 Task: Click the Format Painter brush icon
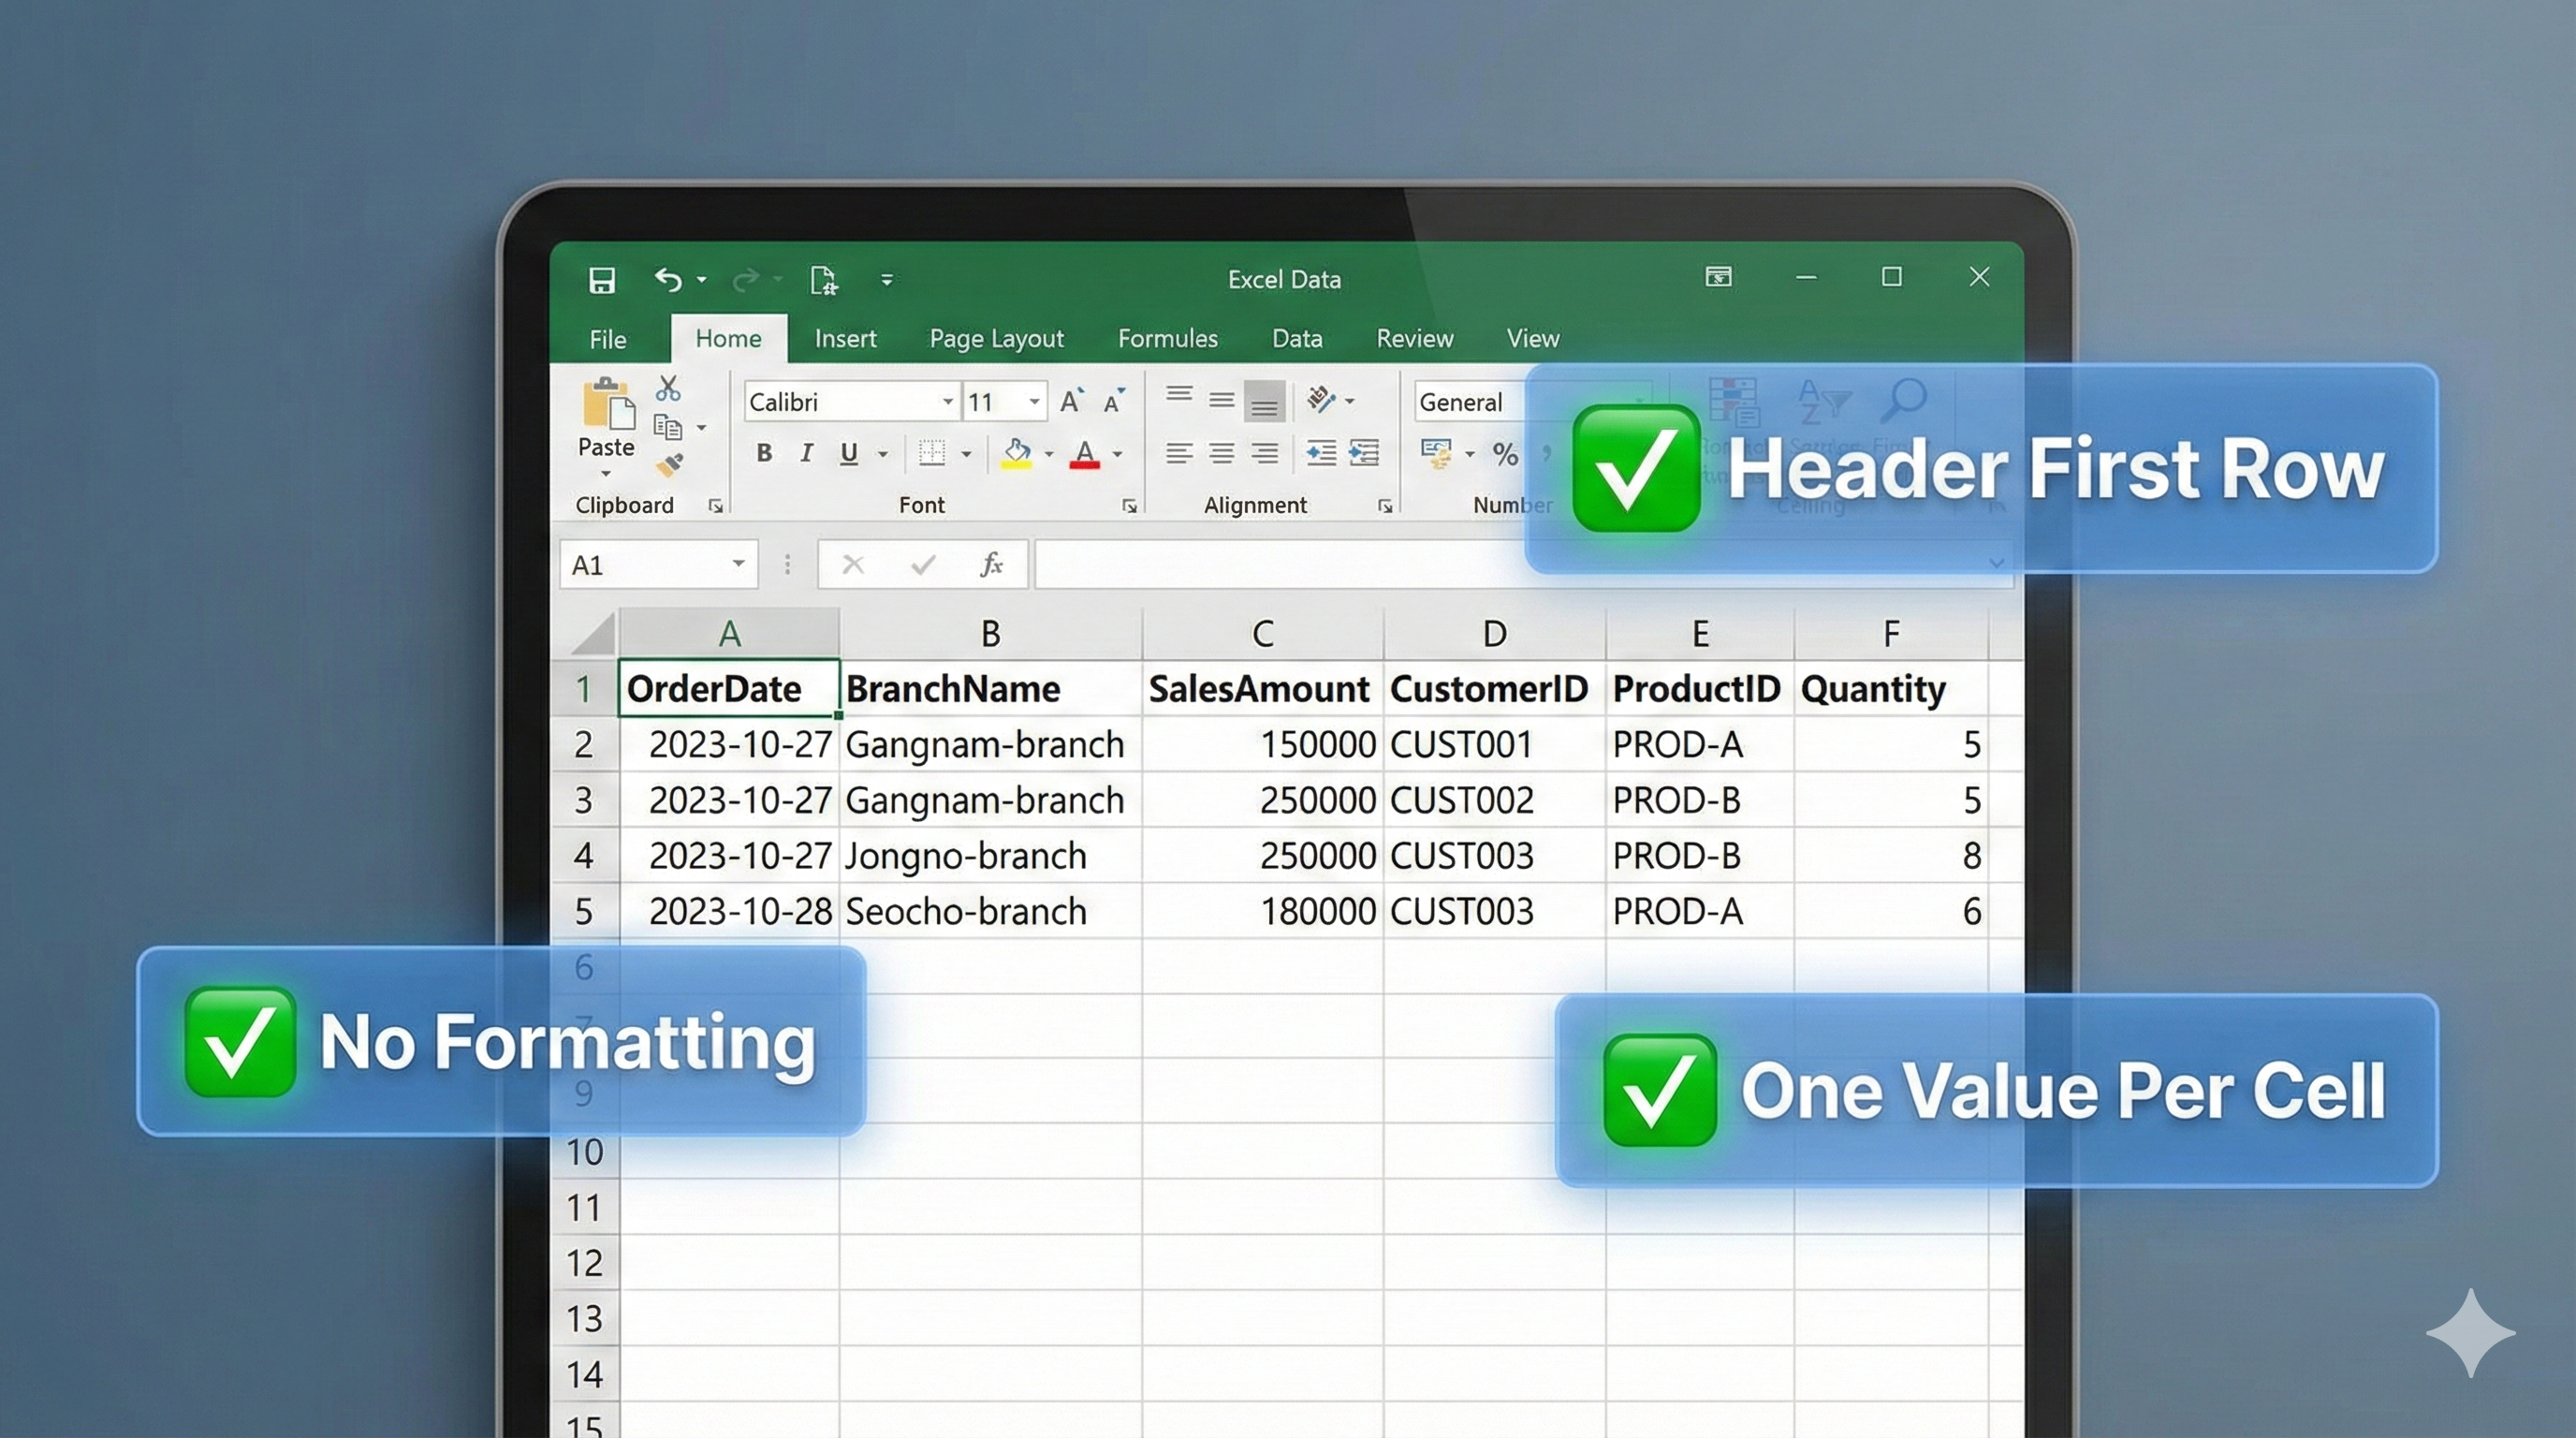click(669, 465)
